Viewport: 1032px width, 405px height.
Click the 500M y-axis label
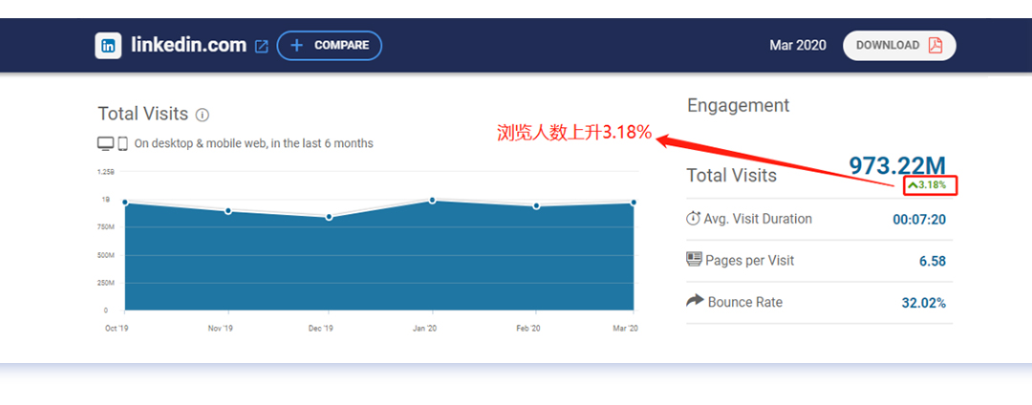tap(107, 255)
